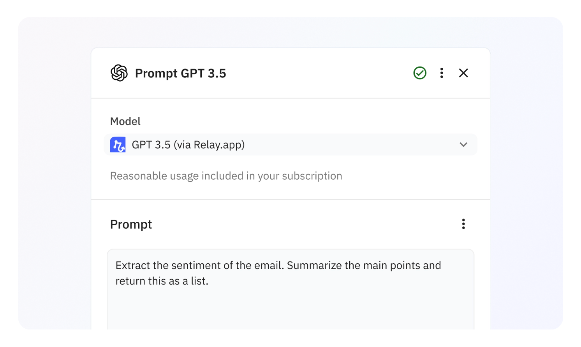Click the Relay.app logo in model selector
581x347 pixels.
[118, 145]
